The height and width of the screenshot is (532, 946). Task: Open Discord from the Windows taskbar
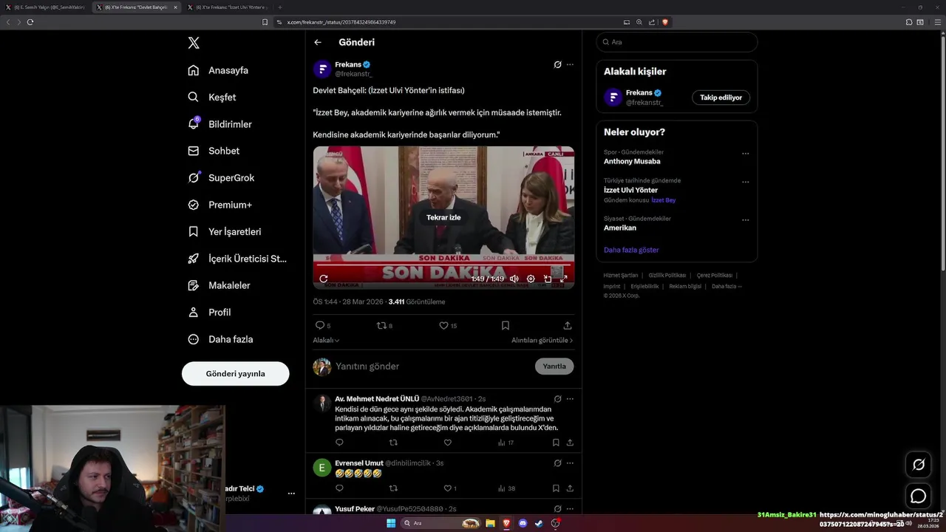523,523
